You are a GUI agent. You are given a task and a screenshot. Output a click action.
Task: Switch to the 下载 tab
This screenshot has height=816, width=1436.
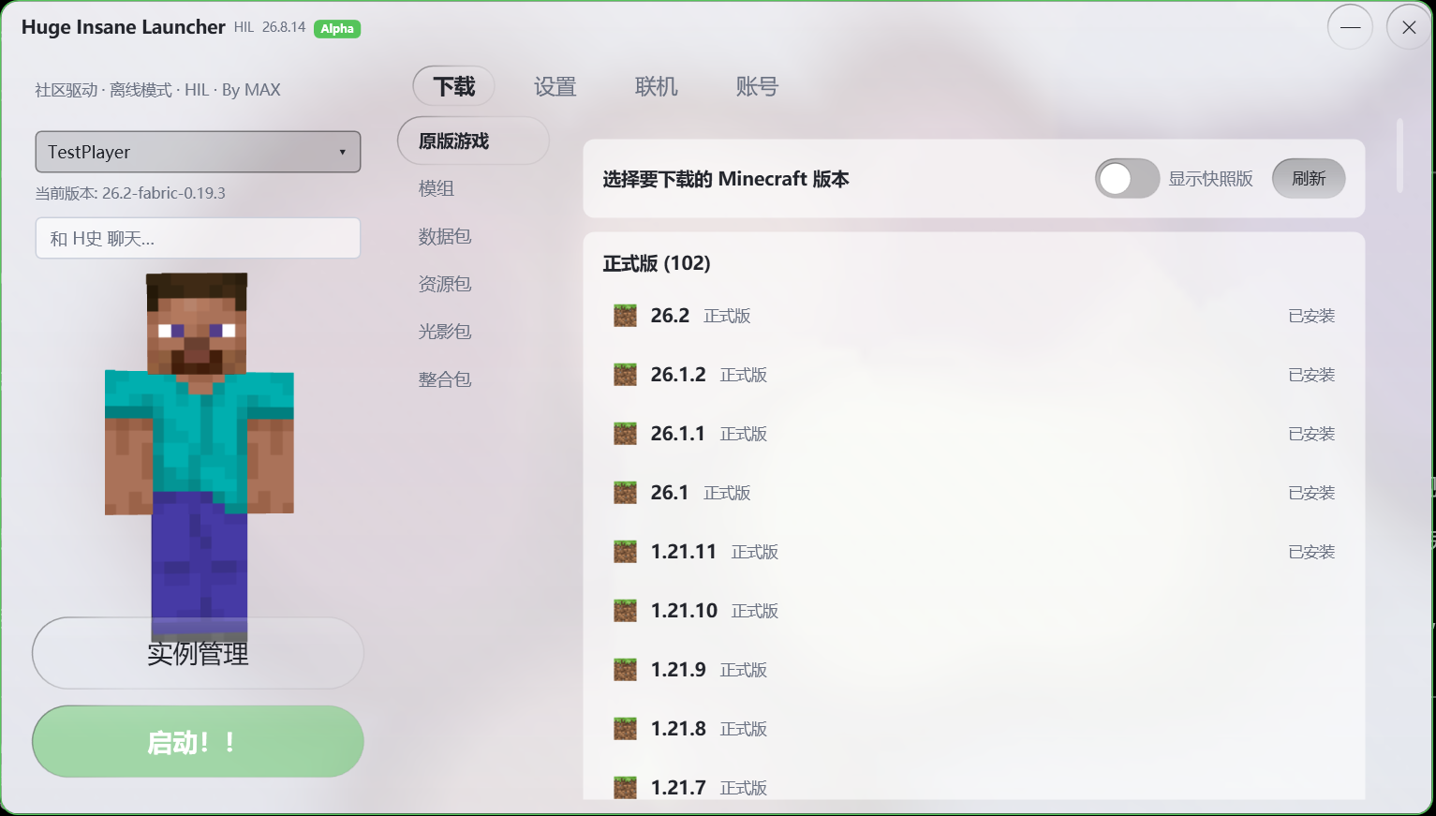[x=453, y=87]
